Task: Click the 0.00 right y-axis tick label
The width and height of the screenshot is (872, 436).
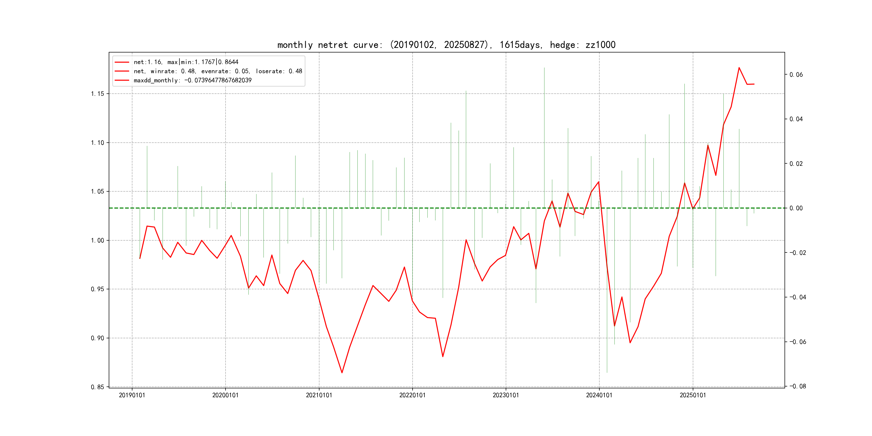Action: pos(796,208)
